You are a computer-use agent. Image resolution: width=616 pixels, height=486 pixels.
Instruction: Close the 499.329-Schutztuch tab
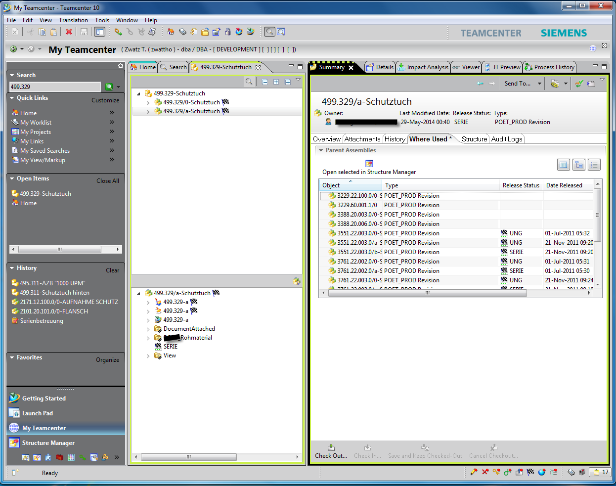[x=258, y=67]
